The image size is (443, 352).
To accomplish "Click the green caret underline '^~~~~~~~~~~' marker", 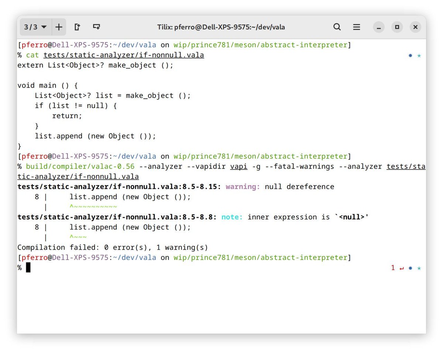I will (93, 207).
